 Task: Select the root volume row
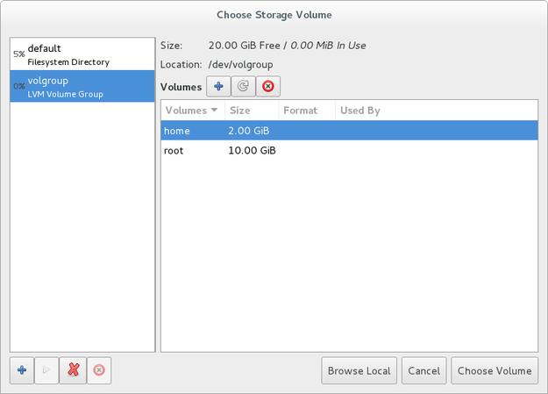349,150
